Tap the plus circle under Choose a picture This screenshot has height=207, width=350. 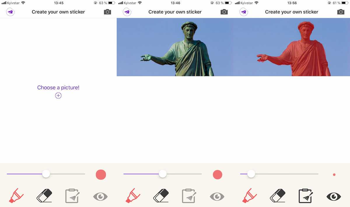pos(58,95)
